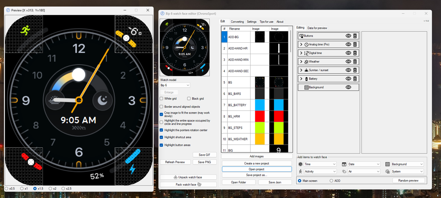Image resolution: width=441 pixels, height=198 pixels.
Task: Toggle visibility of Battery item
Action: point(348,79)
